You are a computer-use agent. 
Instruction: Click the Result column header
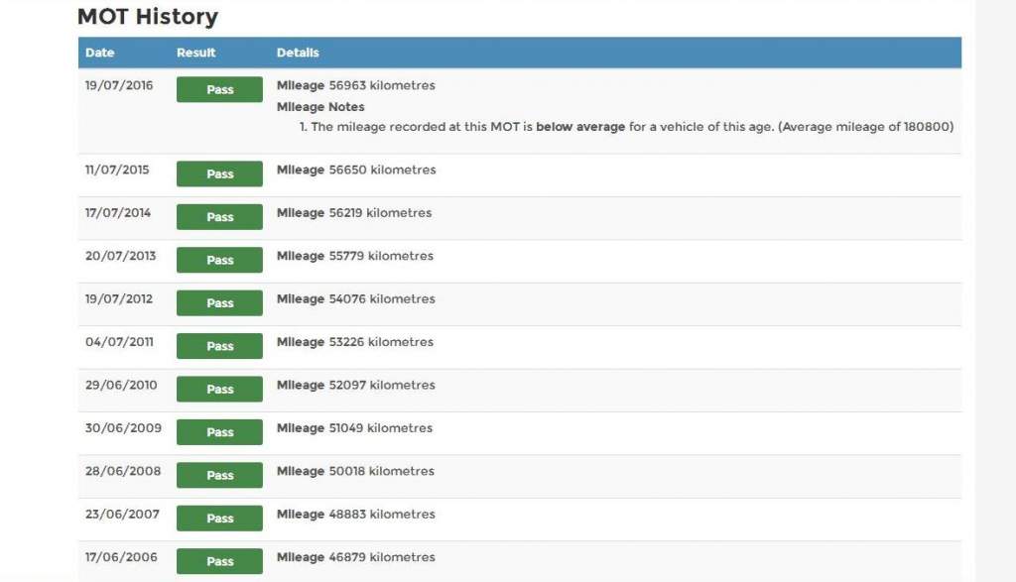[195, 53]
